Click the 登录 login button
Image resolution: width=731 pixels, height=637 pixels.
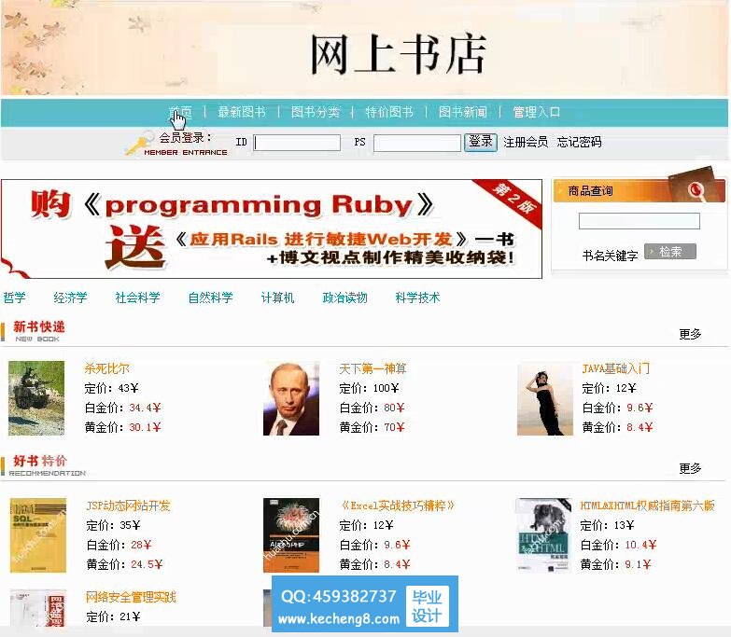tap(481, 142)
